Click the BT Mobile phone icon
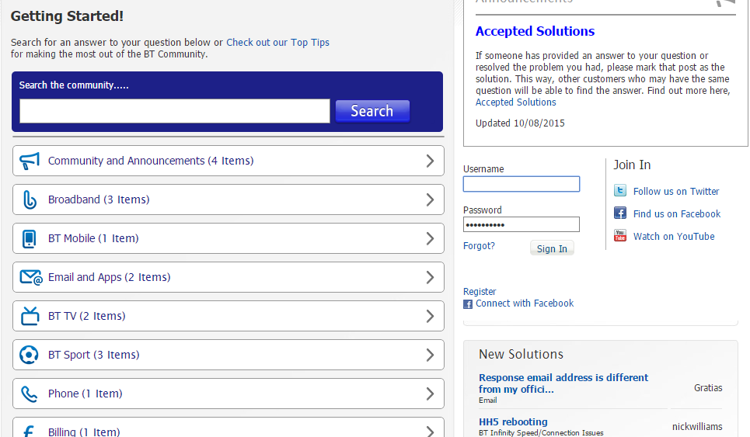 pyautogui.click(x=30, y=239)
